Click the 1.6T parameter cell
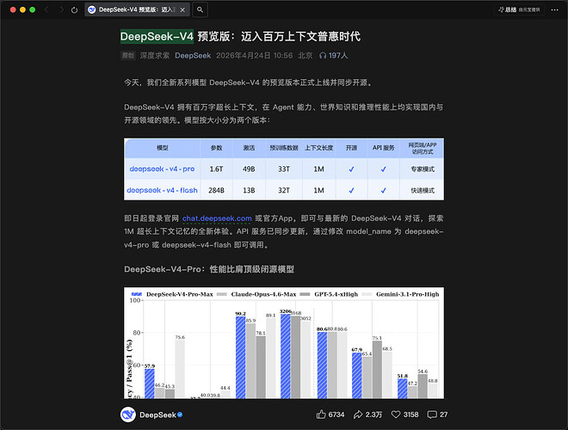The image size is (568, 430). point(216,169)
